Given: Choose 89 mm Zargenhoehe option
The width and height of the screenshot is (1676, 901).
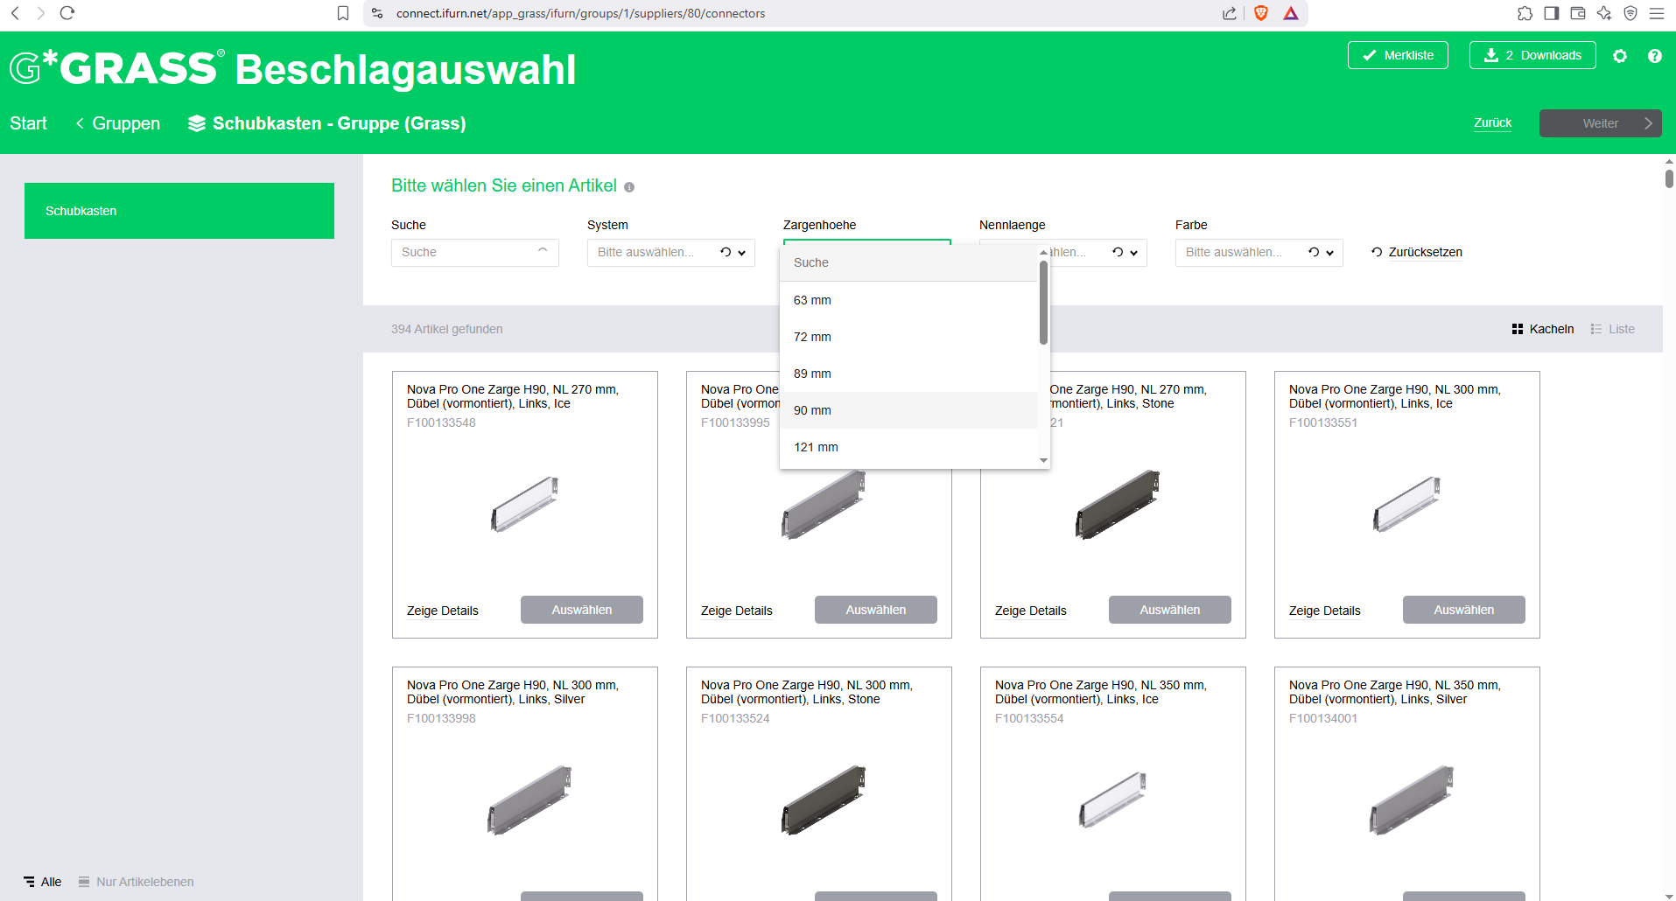Looking at the screenshot, I should click(908, 374).
